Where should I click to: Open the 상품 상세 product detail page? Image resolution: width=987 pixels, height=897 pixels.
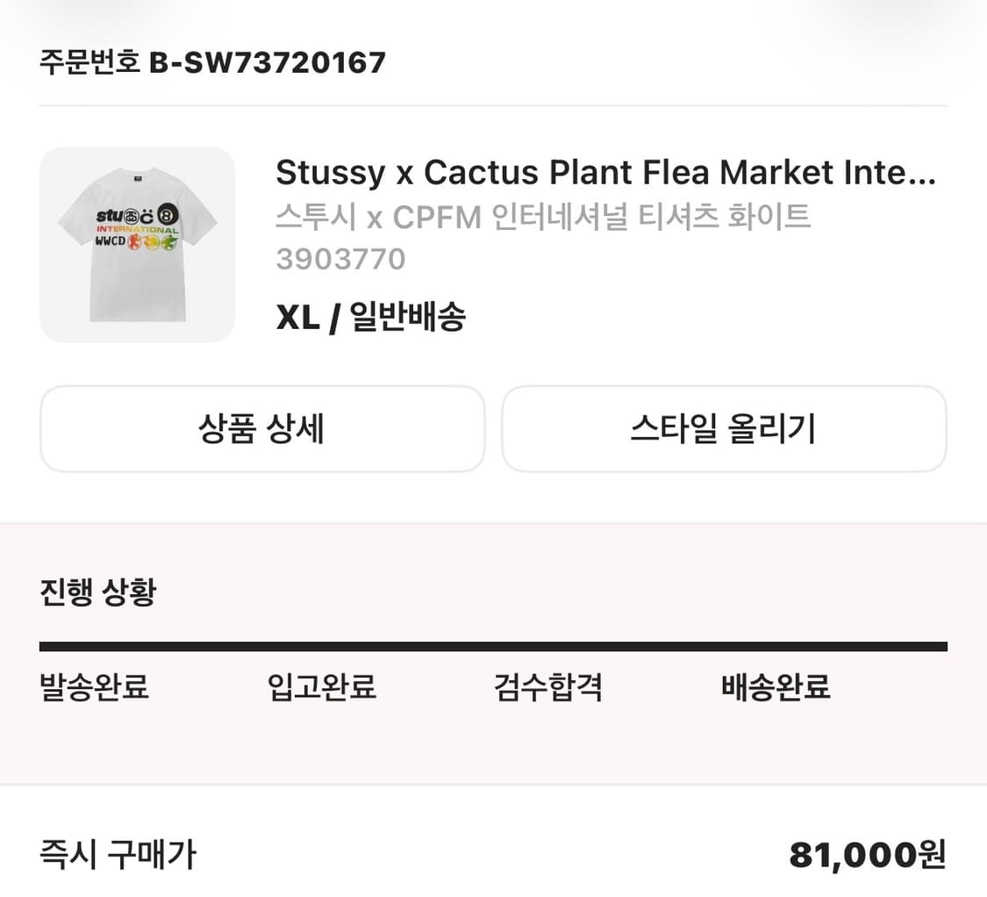[x=262, y=429]
